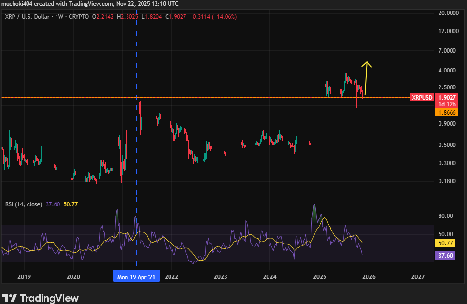This screenshot has height=304, width=467.
Task: Open the XRP / U.S. Dollar symbol name
Action: tap(28, 16)
